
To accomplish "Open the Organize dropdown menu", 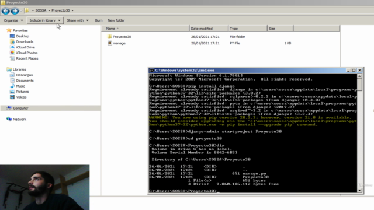I will point(13,20).
